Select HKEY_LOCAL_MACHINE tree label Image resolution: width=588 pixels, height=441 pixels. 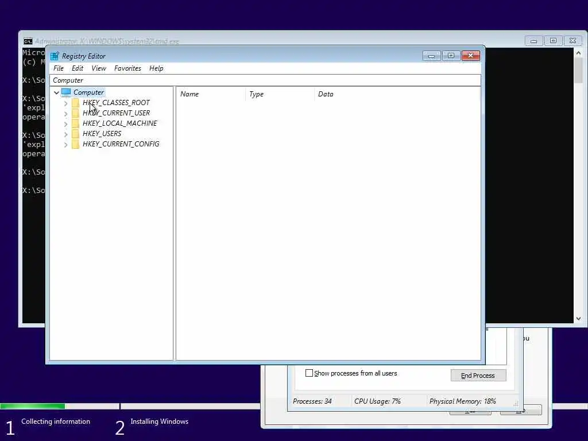(119, 123)
